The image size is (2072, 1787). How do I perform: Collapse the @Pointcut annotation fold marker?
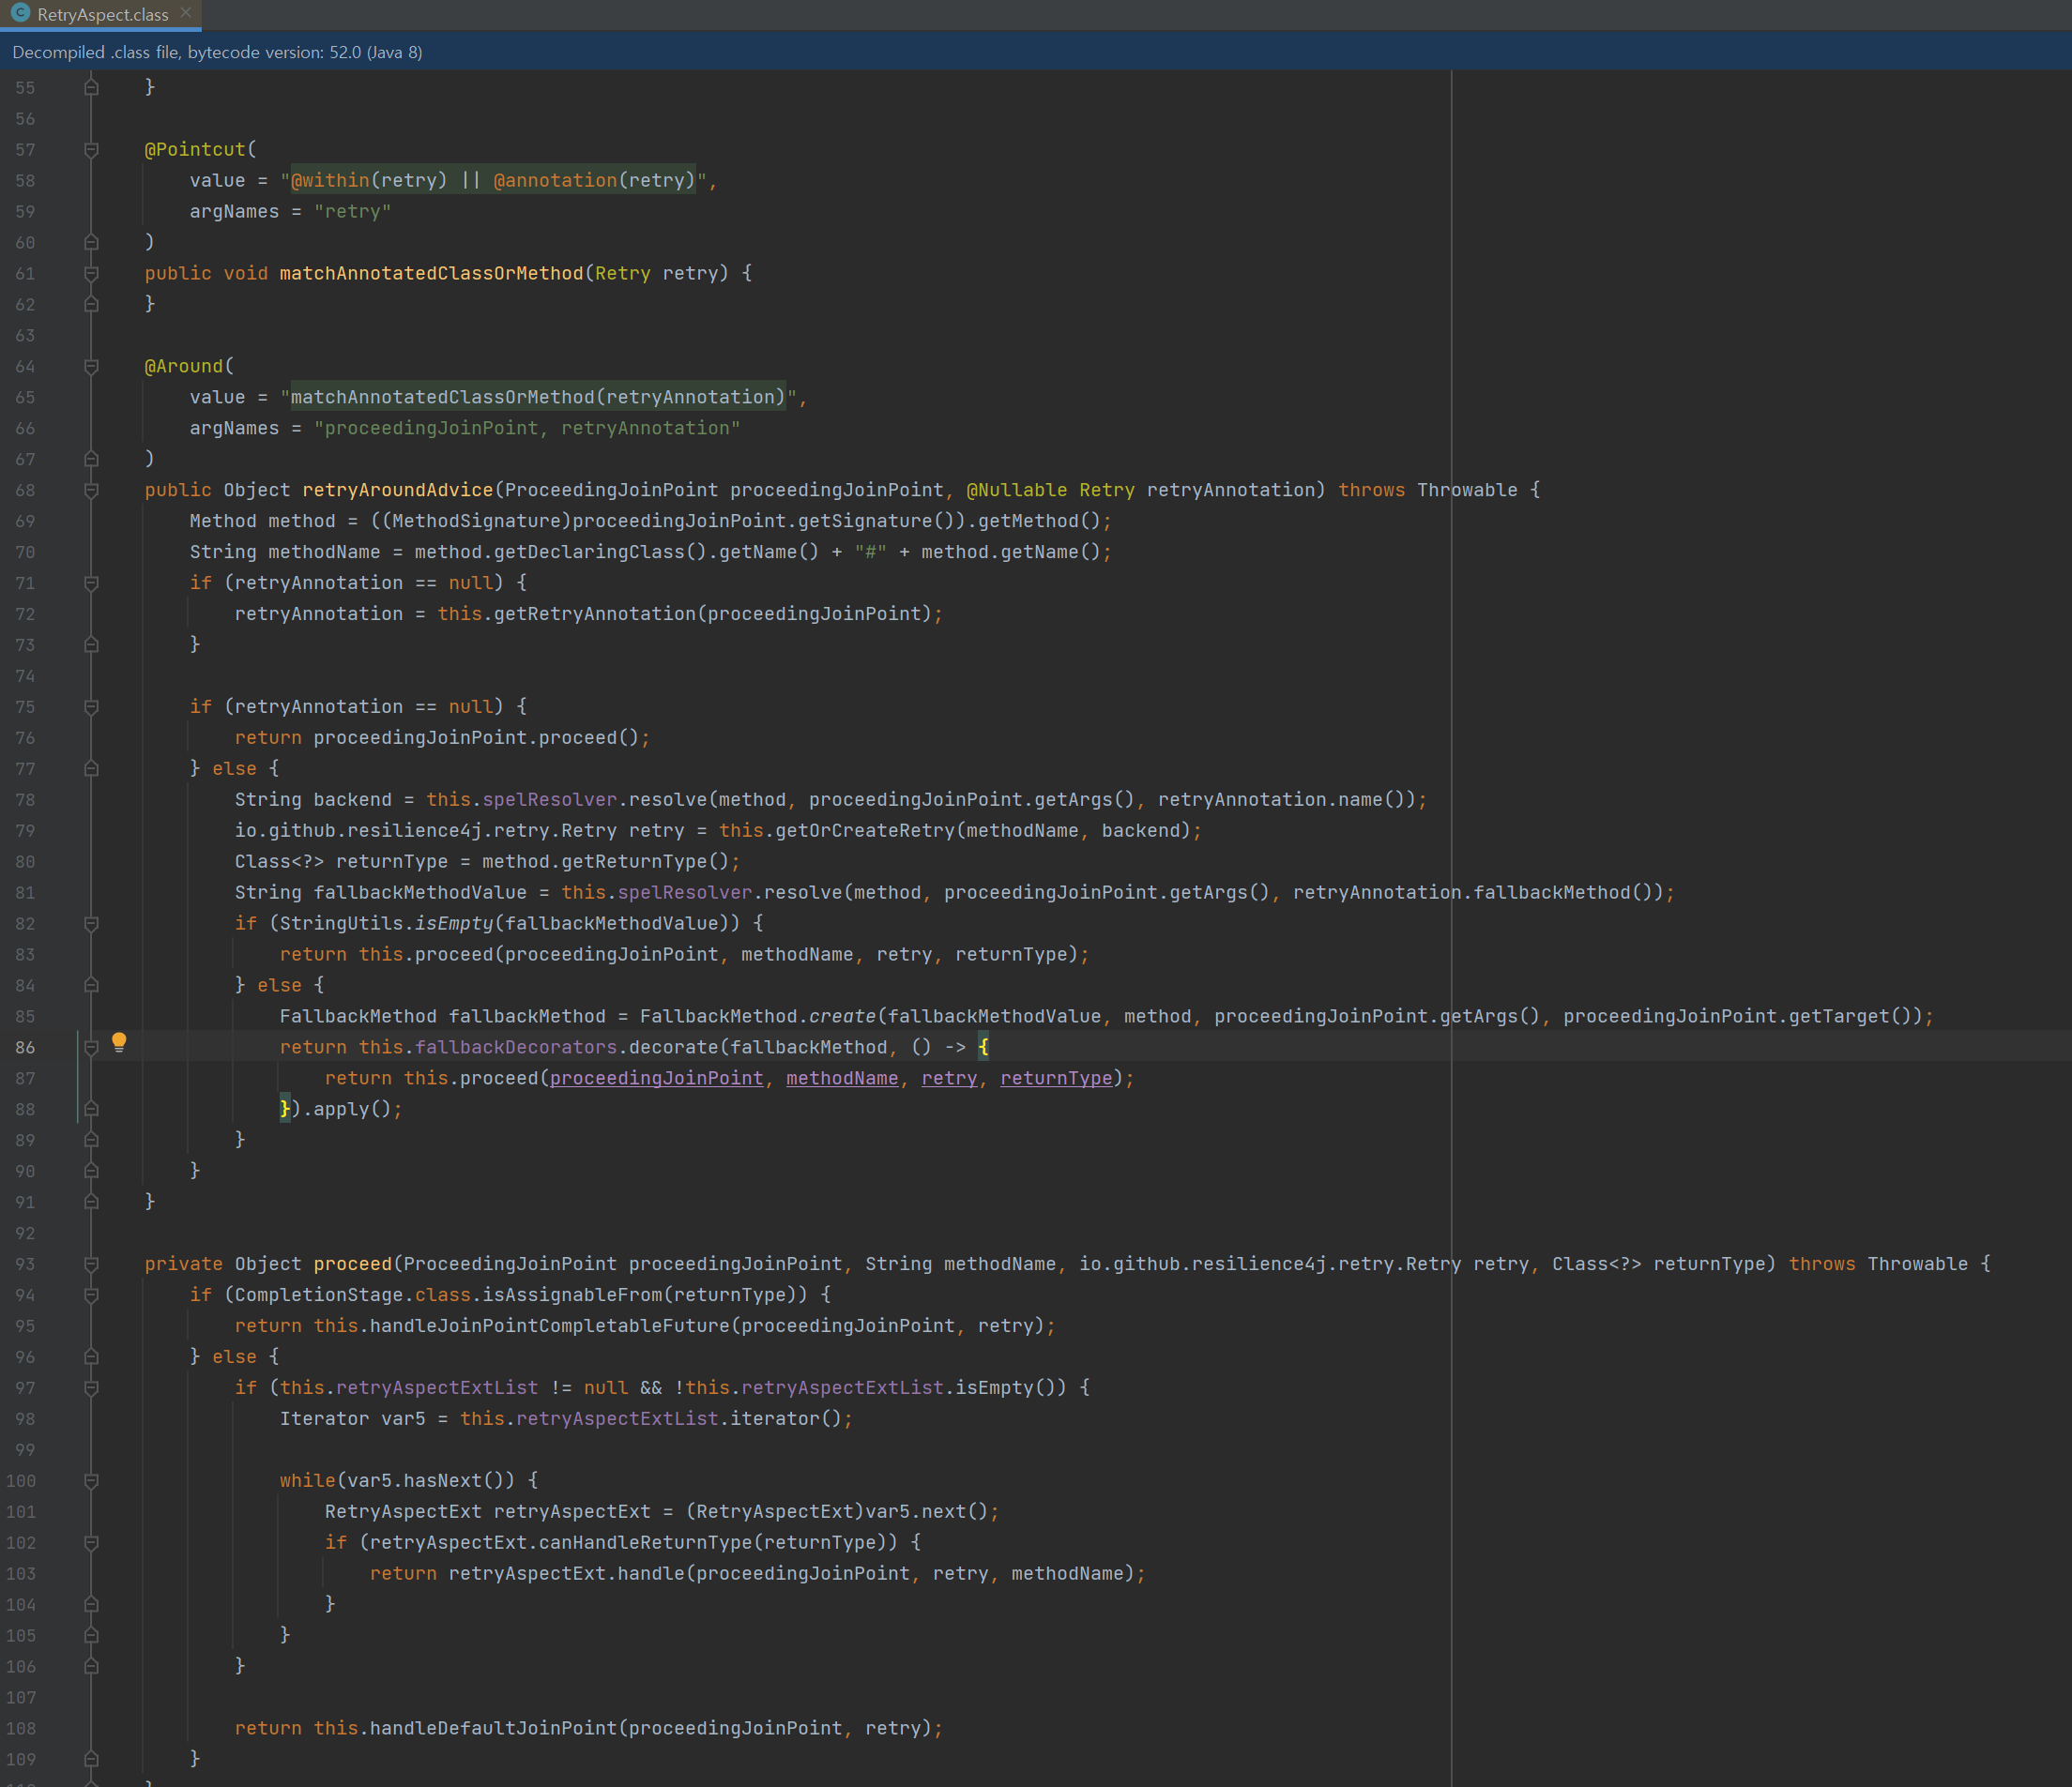coord(91,150)
